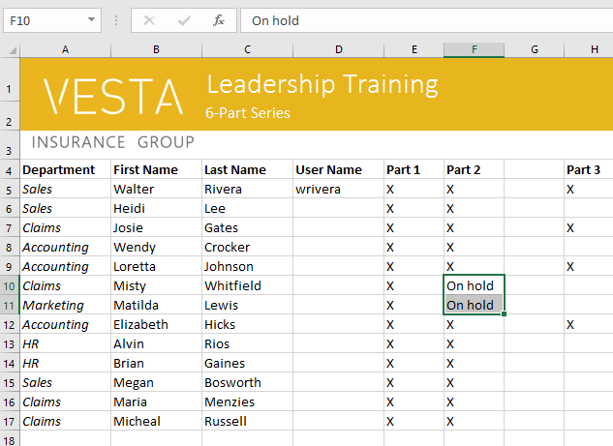Select column A header
The image size is (613, 446).
coord(65,49)
